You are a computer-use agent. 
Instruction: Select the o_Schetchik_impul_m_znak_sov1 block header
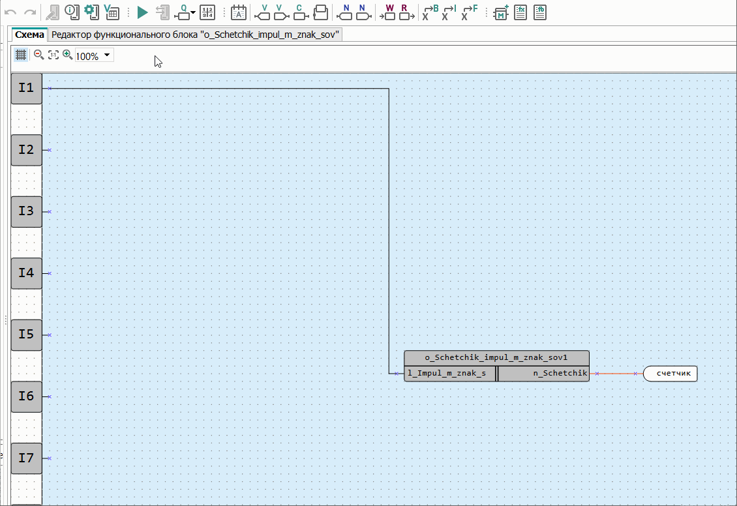[x=496, y=357]
